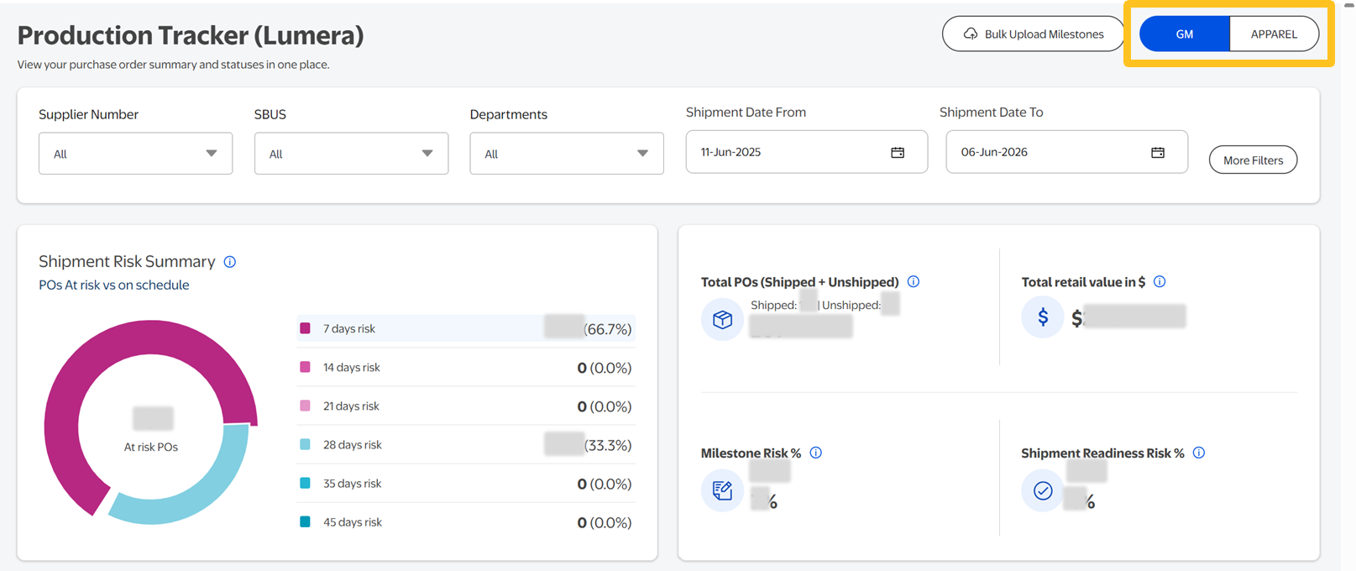Click info icon beside Total retail value
This screenshot has height=571, width=1356.
1160,282
